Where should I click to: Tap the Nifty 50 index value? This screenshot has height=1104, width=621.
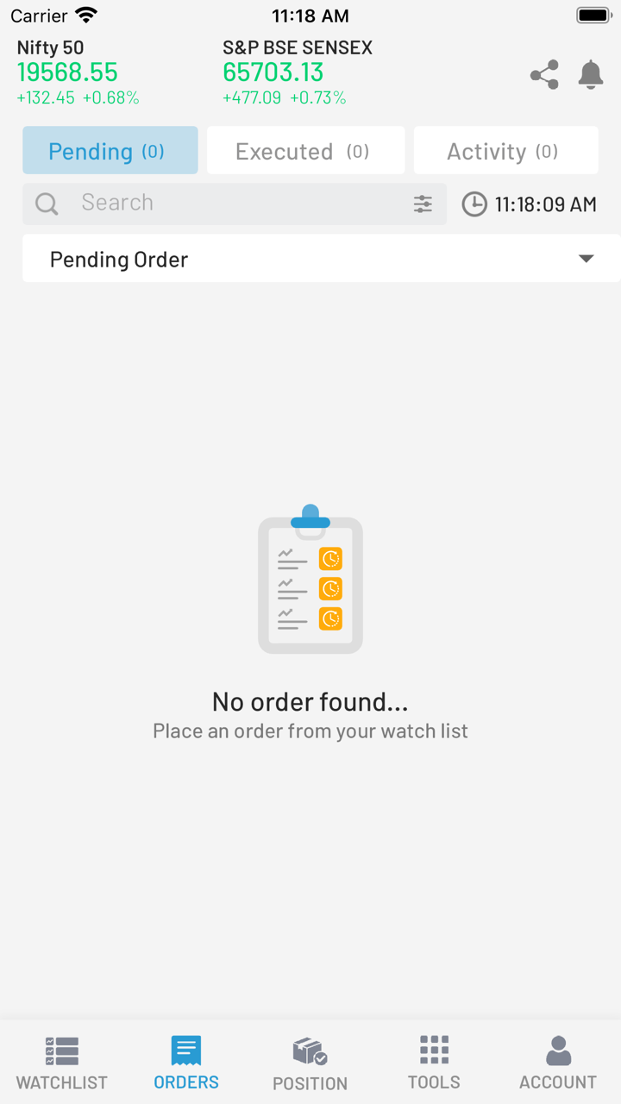(67, 72)
